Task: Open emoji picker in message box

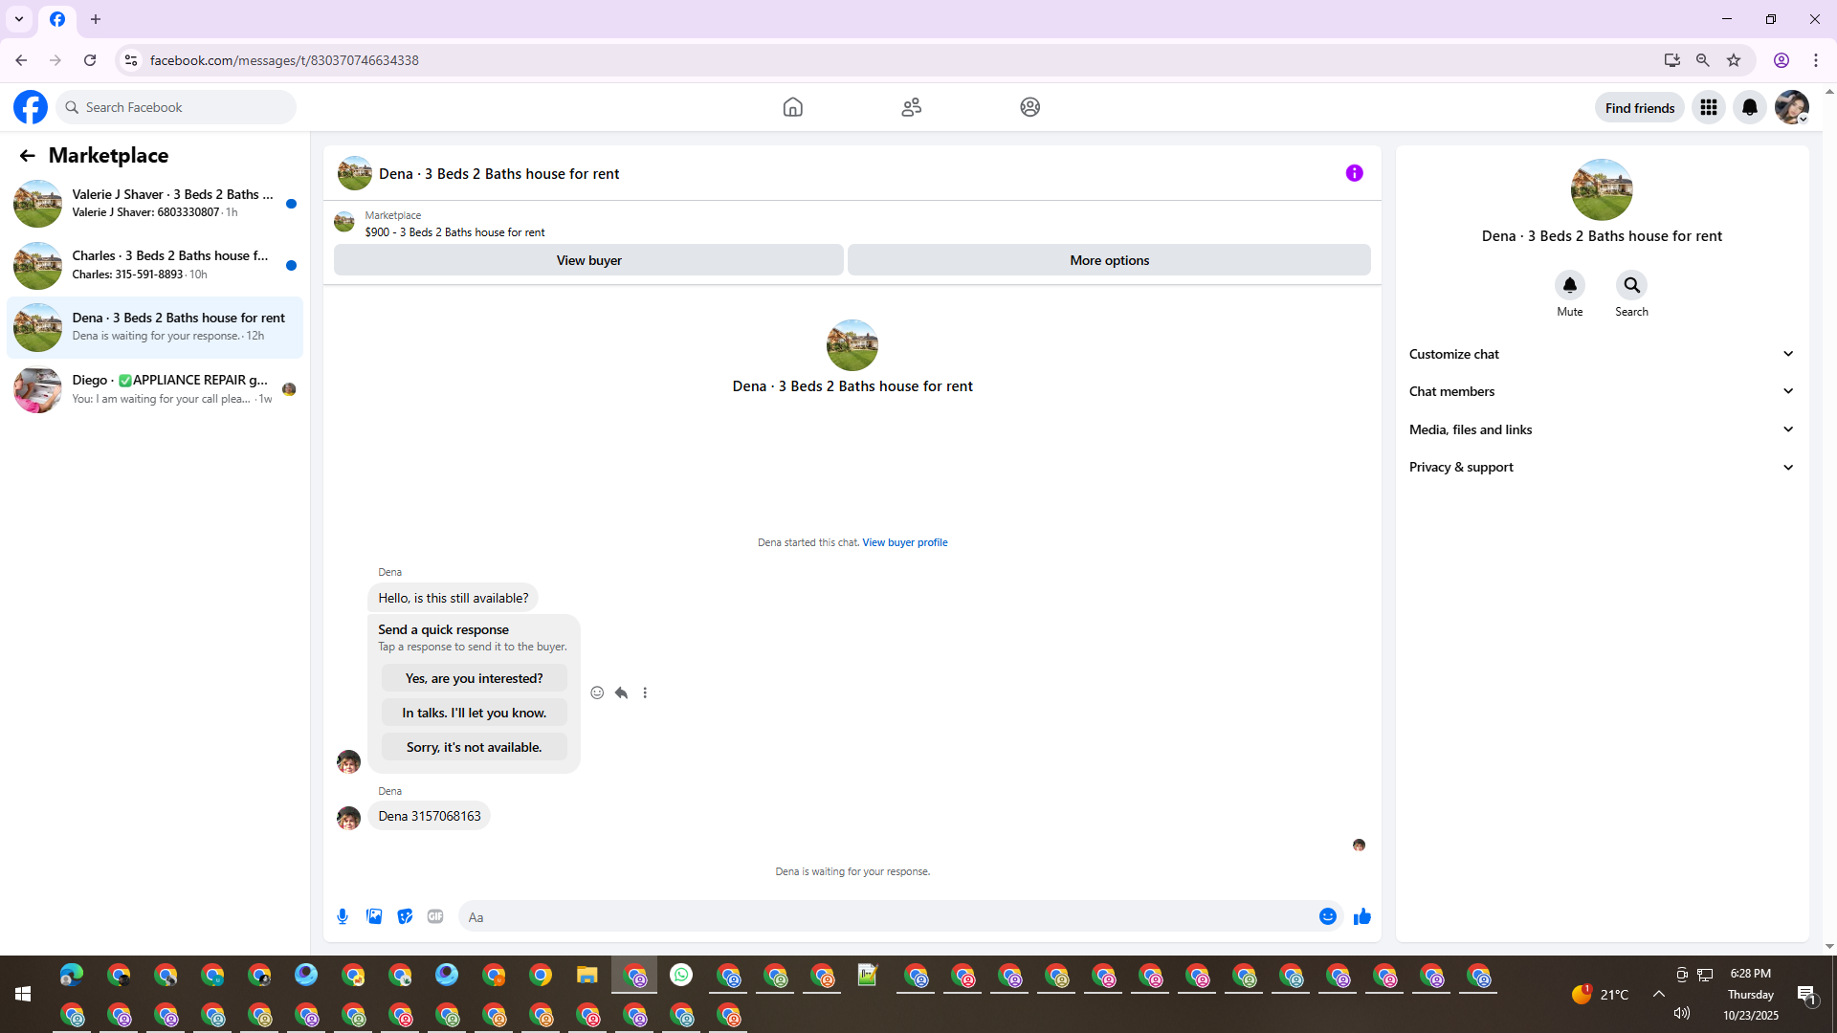Action: [x=1328, y=916]
